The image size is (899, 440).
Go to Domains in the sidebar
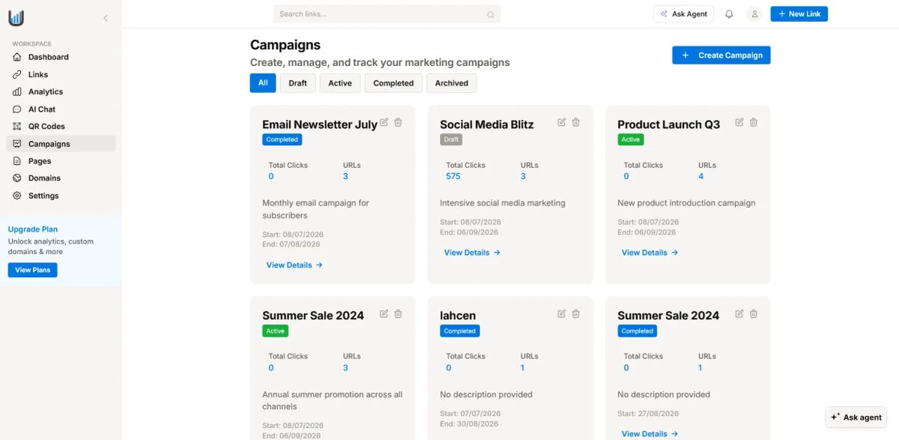coord(61,178)
